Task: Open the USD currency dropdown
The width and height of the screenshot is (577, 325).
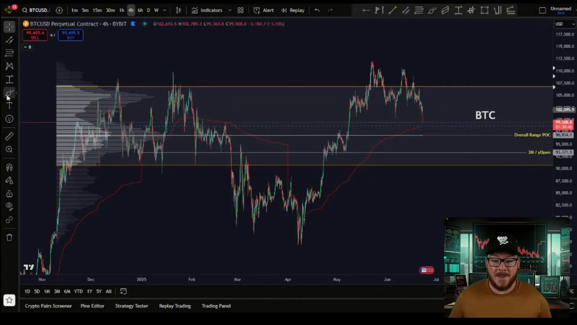Action: point(564,24)
